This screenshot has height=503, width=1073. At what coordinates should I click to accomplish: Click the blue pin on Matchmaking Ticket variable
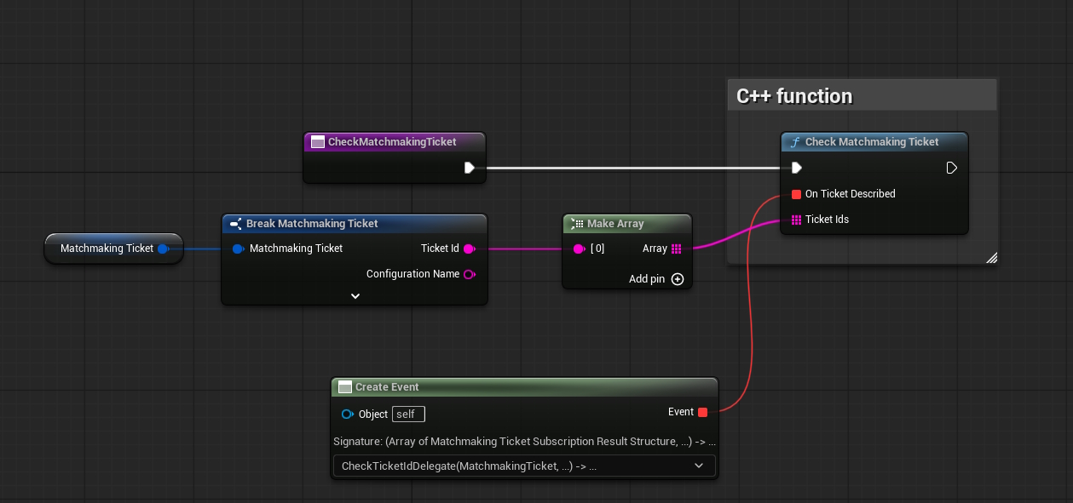(x=163, y=248)
